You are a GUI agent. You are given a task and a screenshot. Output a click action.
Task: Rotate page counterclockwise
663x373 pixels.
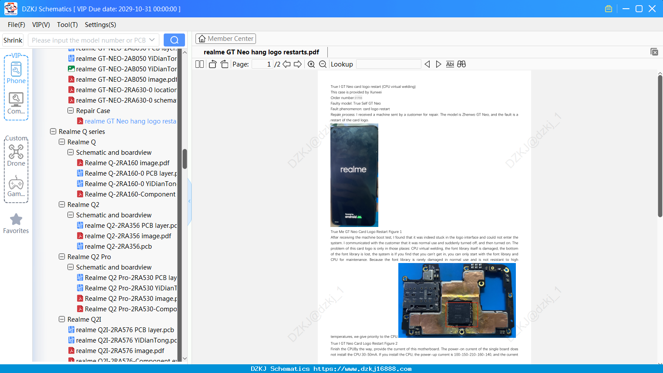coord(212,64)
